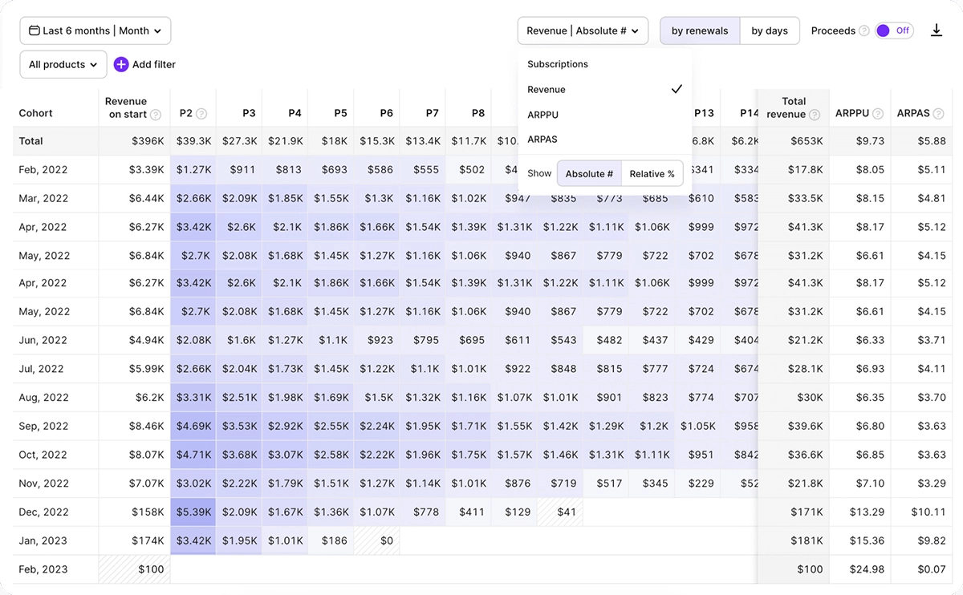
Task: Click the checkmark beside Revenue option
Action: [677, 89]
